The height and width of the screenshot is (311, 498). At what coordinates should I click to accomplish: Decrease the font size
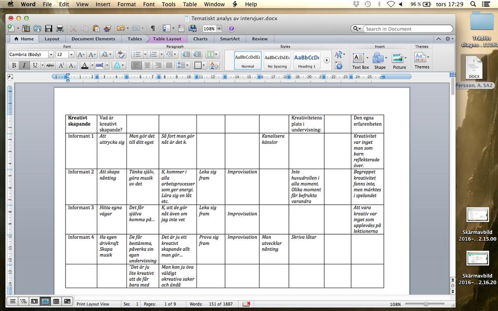coord(92,54)
